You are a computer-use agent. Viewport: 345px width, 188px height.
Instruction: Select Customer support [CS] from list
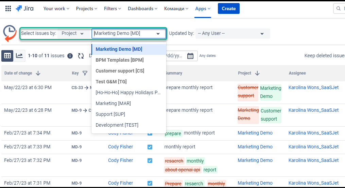[120, 71]
